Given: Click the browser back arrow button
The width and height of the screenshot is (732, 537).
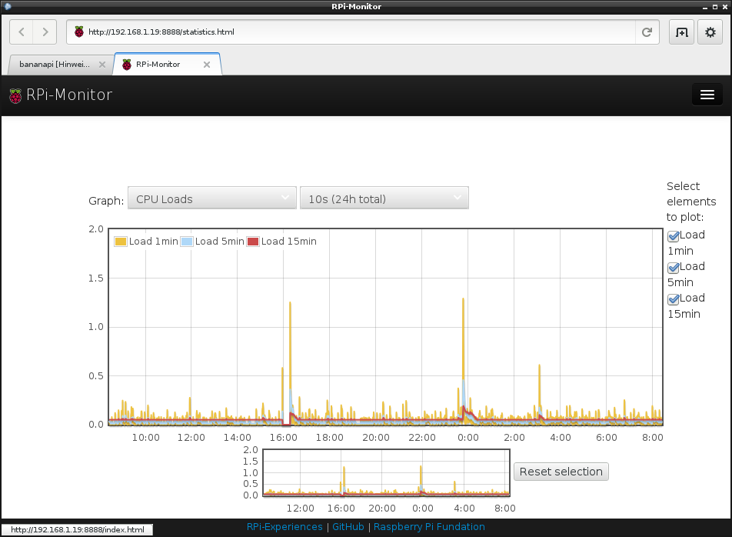Looking at the screenshot, I should [x=22, y=32].
